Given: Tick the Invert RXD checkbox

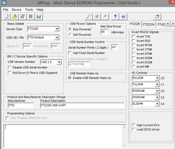Looking at the screenshot, I should point(133,41).
